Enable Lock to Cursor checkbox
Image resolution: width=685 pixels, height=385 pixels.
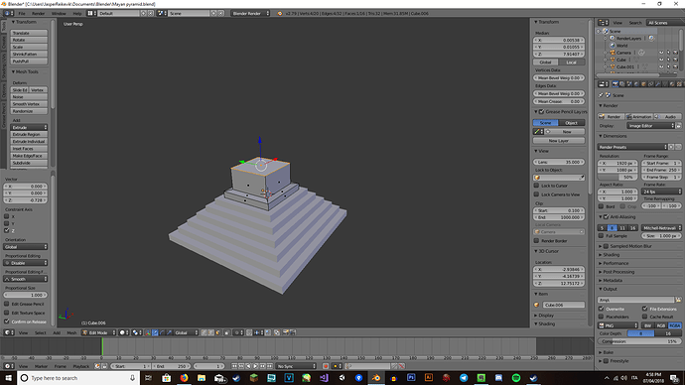(x=536, y=186)
